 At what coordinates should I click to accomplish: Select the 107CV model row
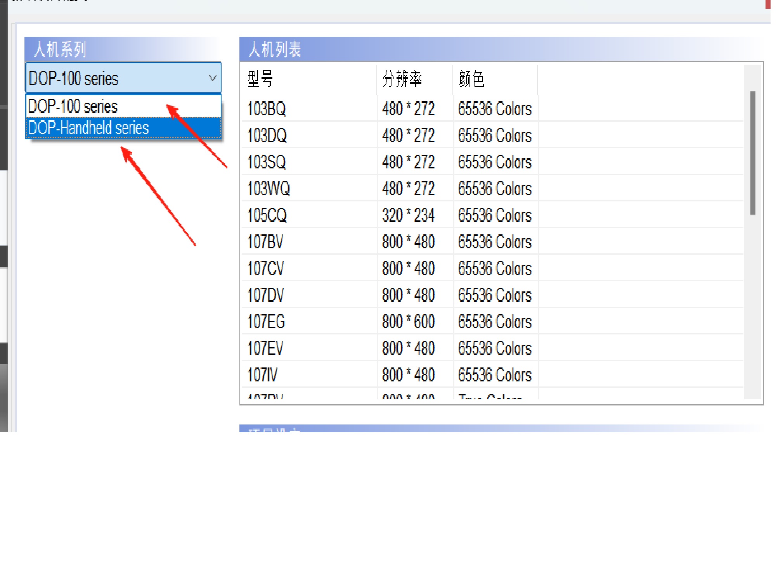pos(266,268)
